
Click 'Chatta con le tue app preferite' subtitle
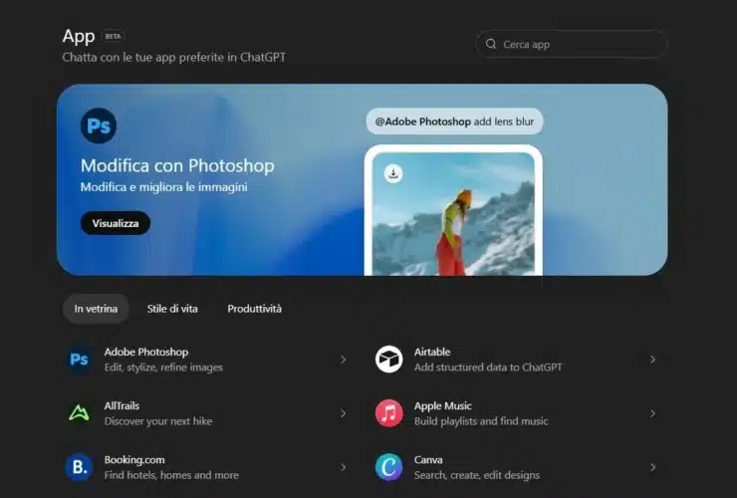[173, 57]
